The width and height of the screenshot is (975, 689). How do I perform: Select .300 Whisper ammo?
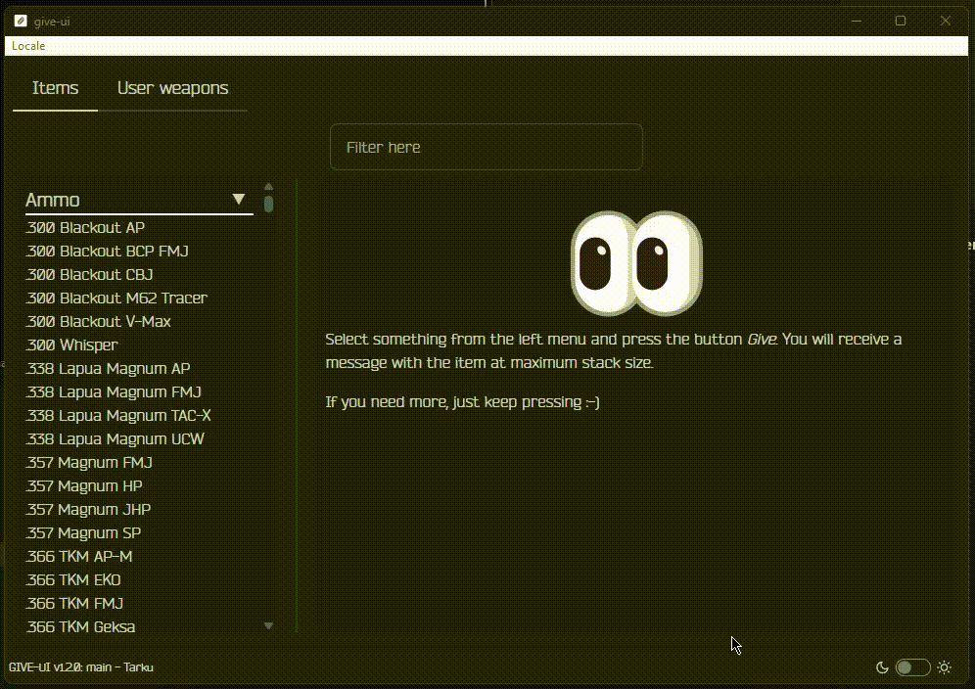click(71, 345)
